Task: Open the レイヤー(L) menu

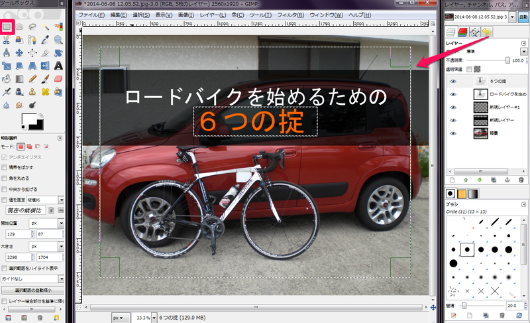Action: [x=213, y=15]
